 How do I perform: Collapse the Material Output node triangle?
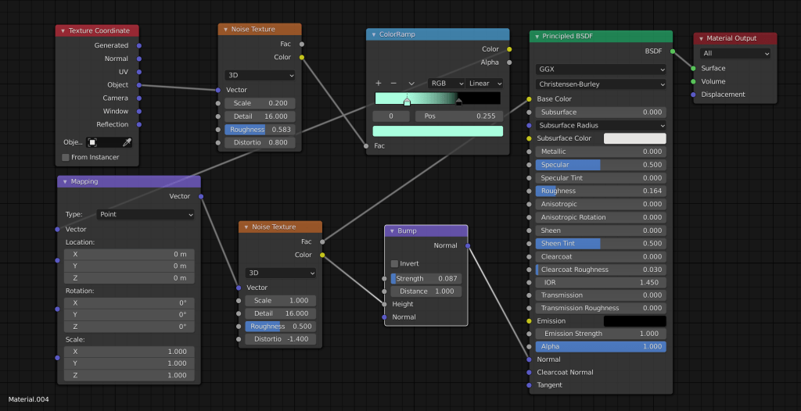(x=700, y=38)
